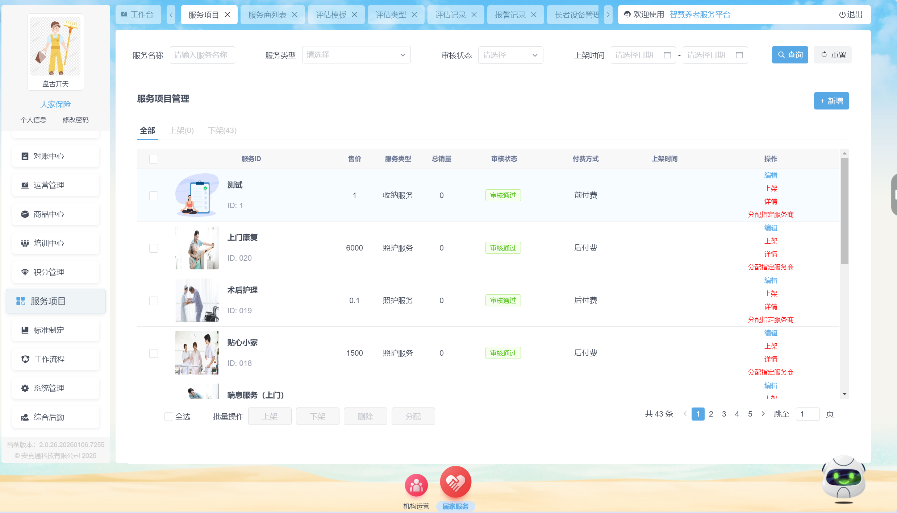Image resolution: width=897 pixels, height=513 pixels.
Task: Click the 运营管理 menu icon
Action: click(x=25, y=185)
